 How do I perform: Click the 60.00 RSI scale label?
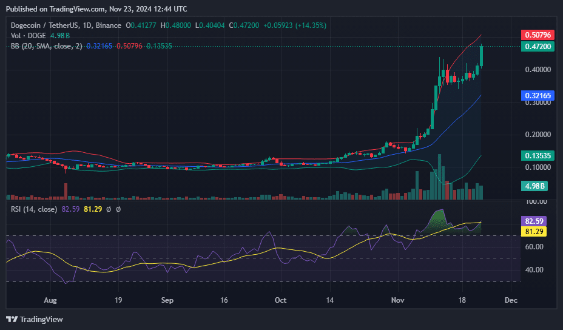pyautogui.click(x=534, y=247)
